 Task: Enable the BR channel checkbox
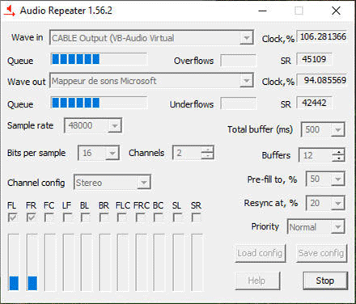pos(104,217)
